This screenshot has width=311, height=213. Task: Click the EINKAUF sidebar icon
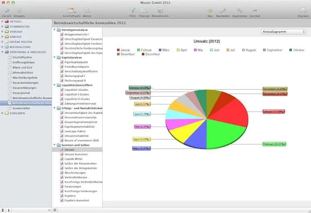(x=7, y=36)
